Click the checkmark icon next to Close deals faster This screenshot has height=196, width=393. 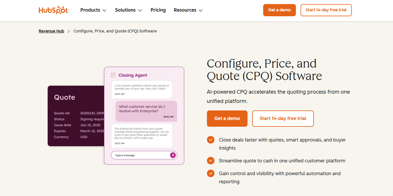(x=211, y=140)
